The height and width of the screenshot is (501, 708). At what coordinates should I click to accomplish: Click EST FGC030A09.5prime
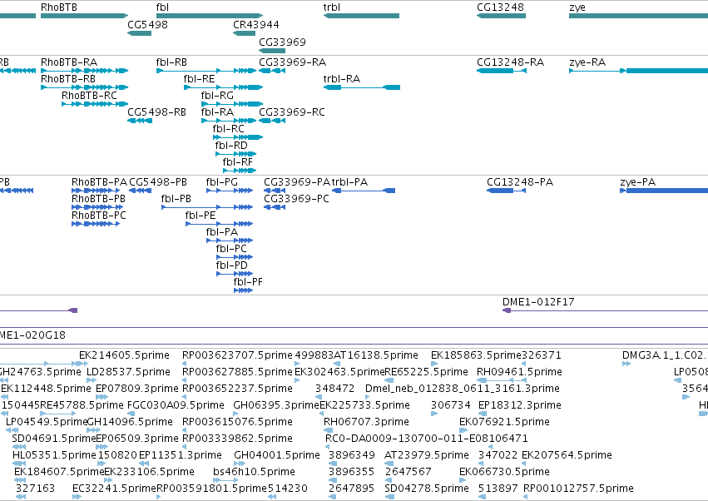(176, 405)
